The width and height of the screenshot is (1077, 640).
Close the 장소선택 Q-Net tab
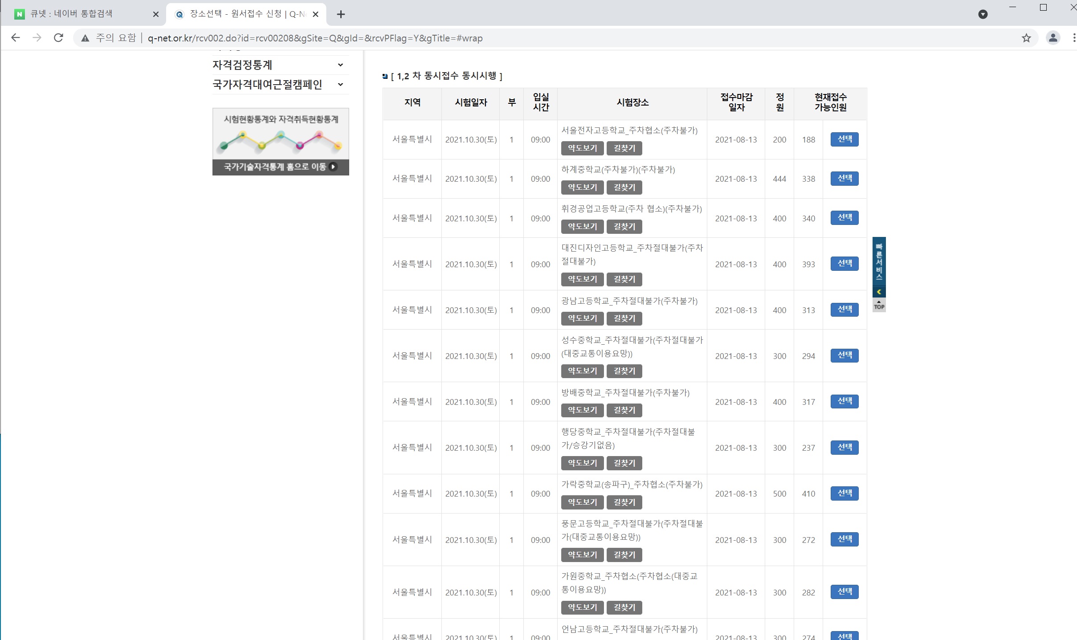click(x=315, y=14)
